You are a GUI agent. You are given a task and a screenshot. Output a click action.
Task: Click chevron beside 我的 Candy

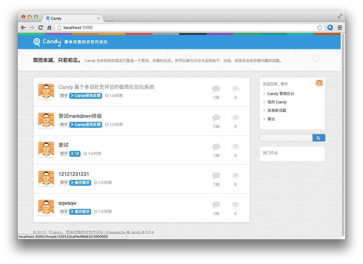264,102
